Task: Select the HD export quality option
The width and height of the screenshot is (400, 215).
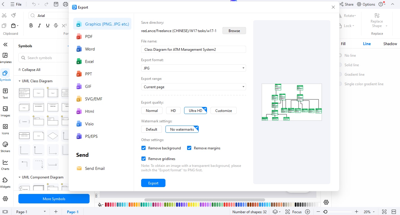Action: coord(173,110)
